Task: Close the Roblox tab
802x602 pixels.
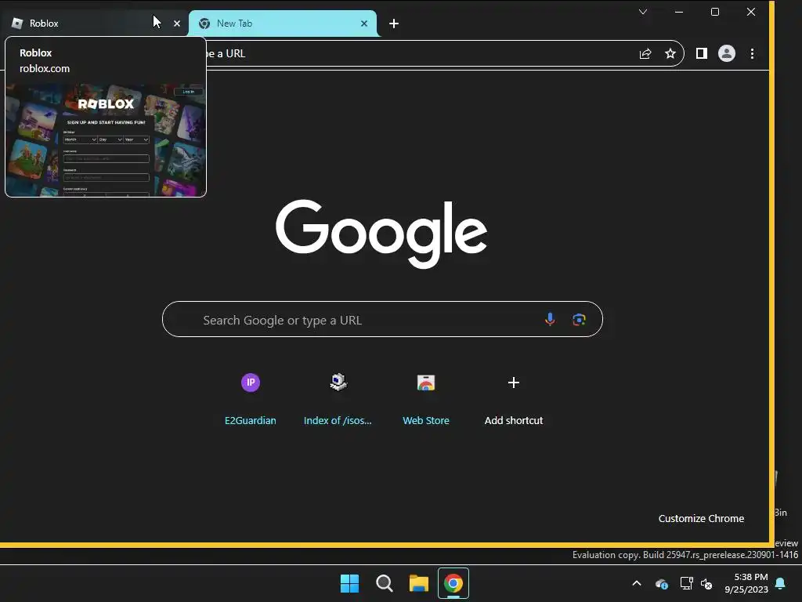Action: (177, 24)
